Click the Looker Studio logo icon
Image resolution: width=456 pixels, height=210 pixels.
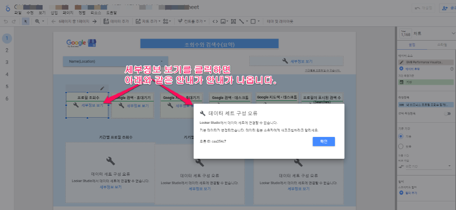coord(7,8)
